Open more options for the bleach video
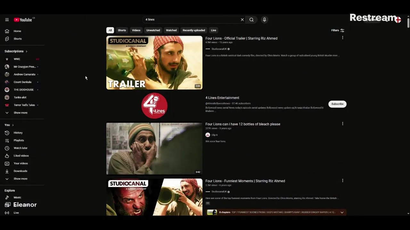Screen dimensions: 410x230 [342, 124]
